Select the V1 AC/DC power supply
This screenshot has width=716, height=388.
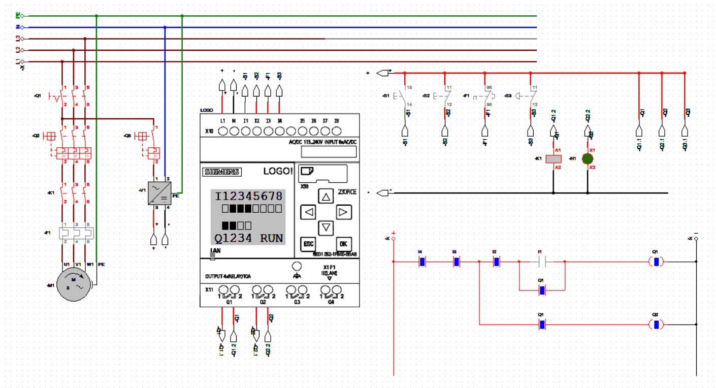159,193
